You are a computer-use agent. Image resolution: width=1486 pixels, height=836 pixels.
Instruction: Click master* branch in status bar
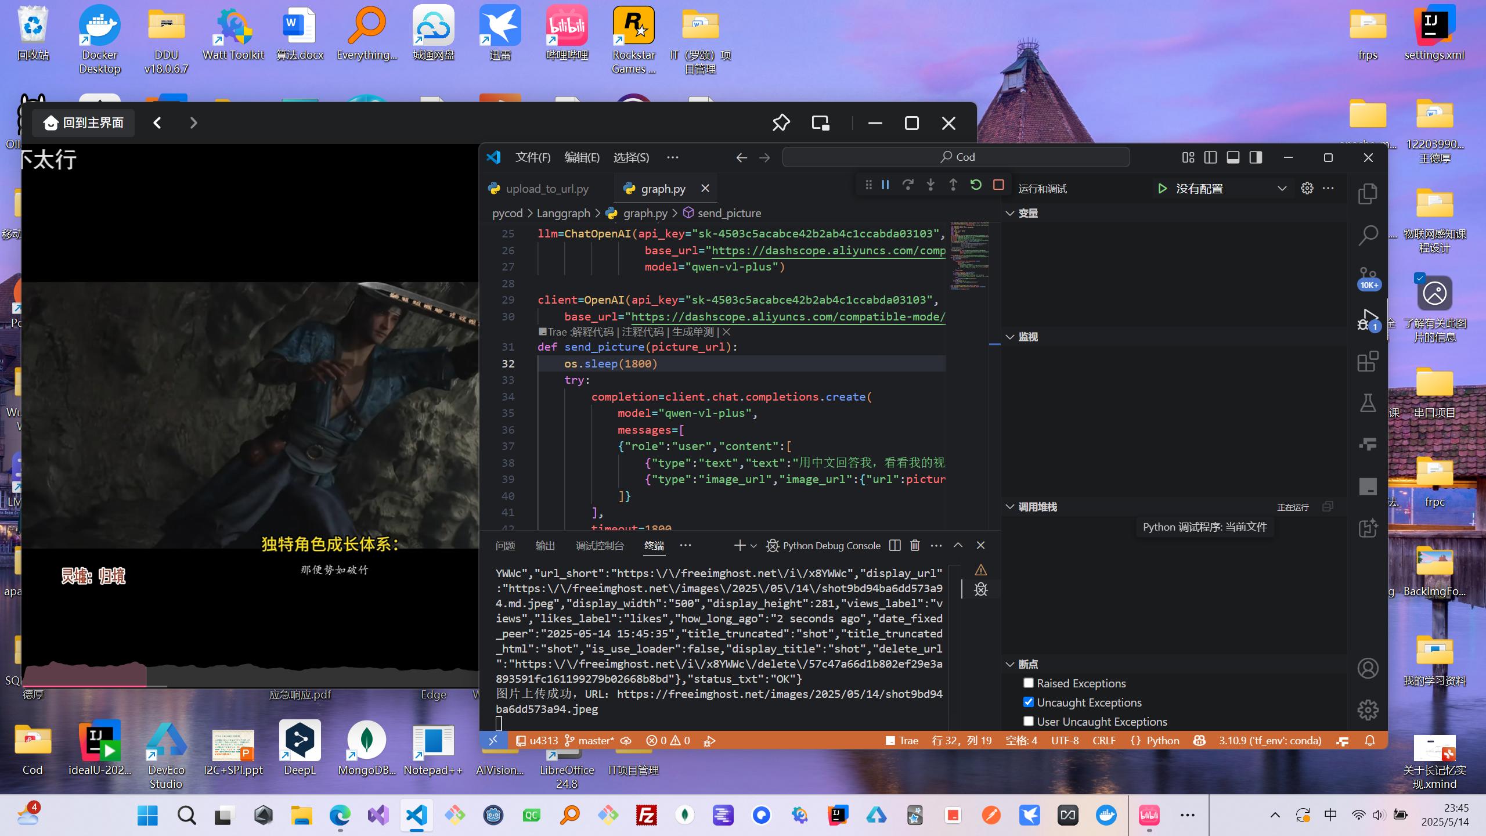590,741
